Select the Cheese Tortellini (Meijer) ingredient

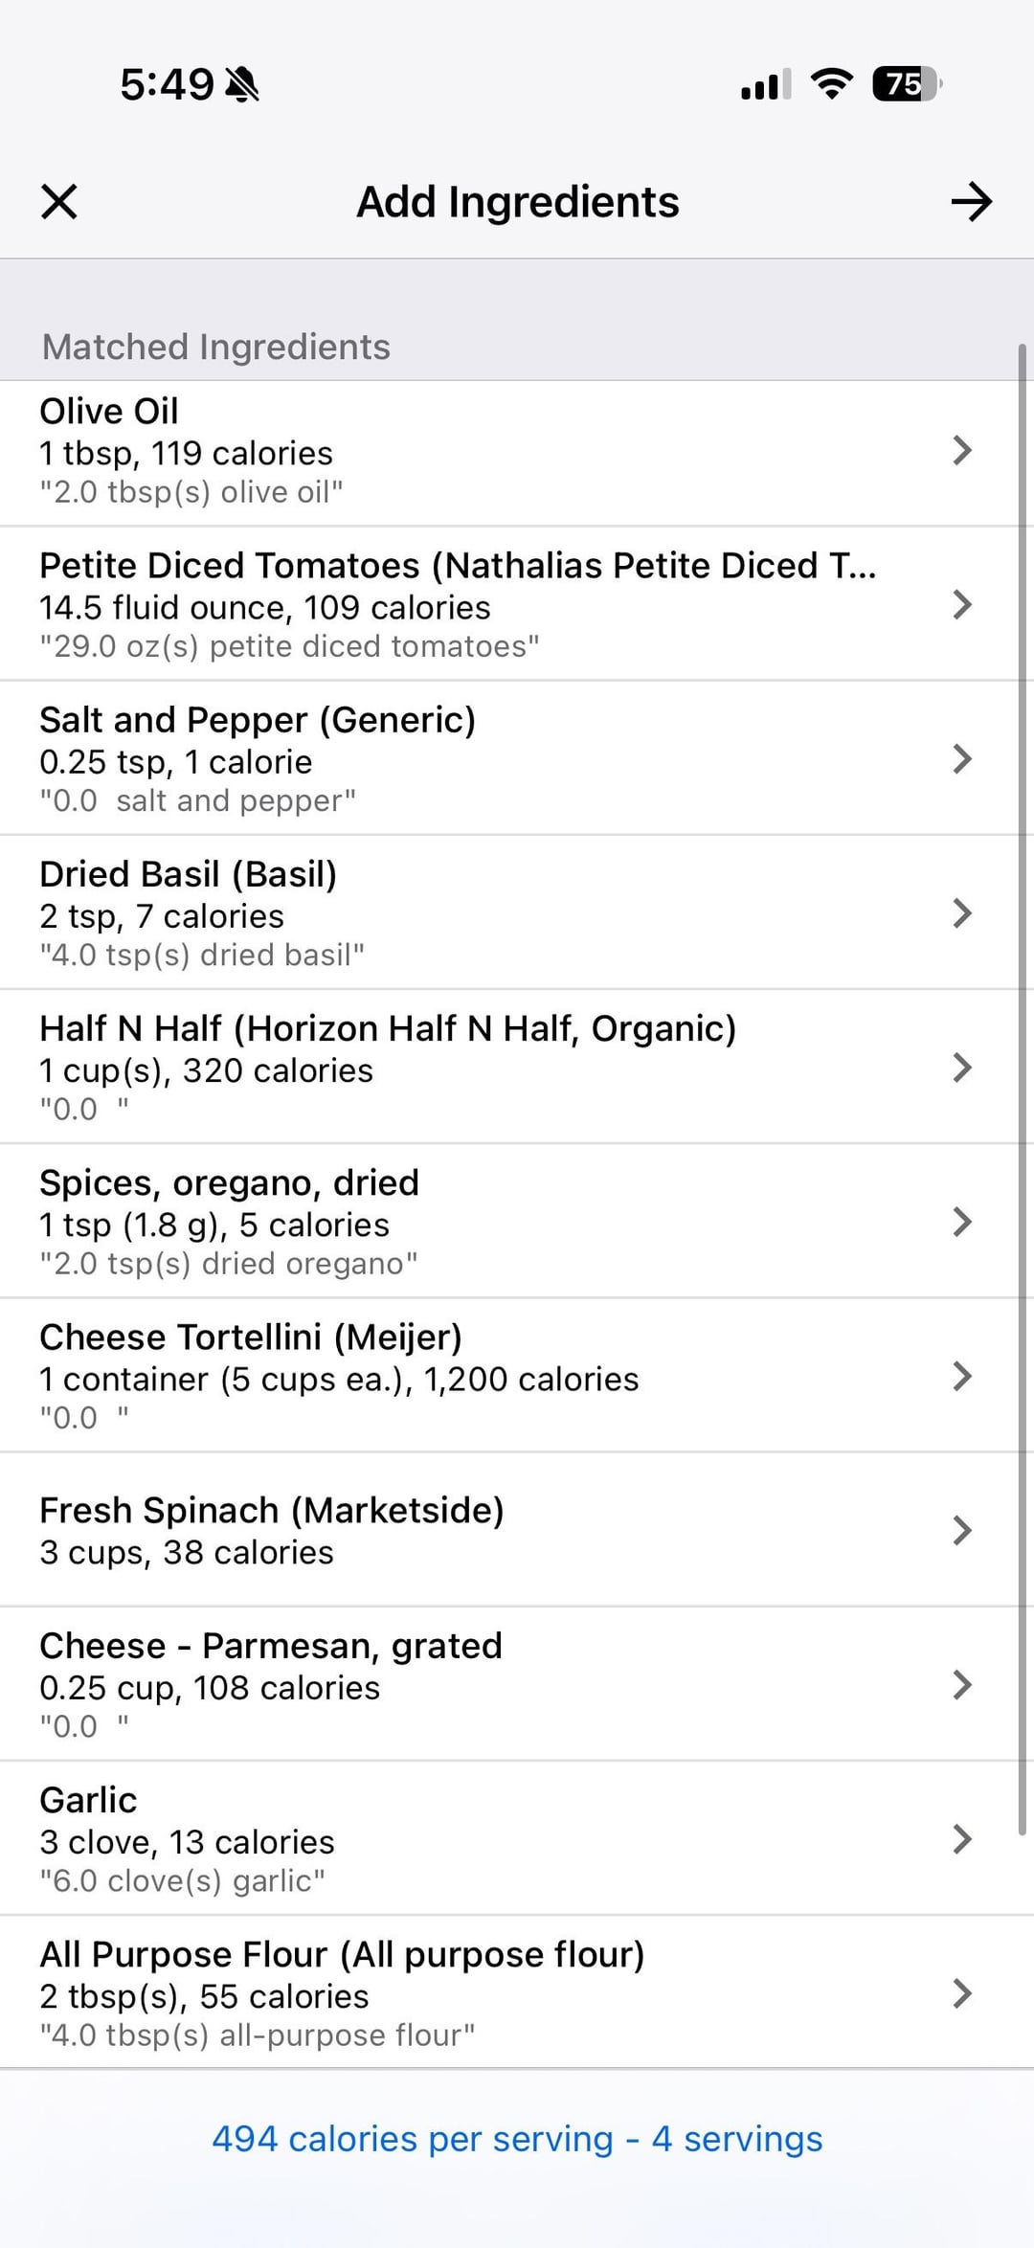(x=251, y=1338)
